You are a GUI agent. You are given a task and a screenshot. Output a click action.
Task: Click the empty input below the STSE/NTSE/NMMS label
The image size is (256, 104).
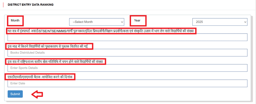point(127,37)
